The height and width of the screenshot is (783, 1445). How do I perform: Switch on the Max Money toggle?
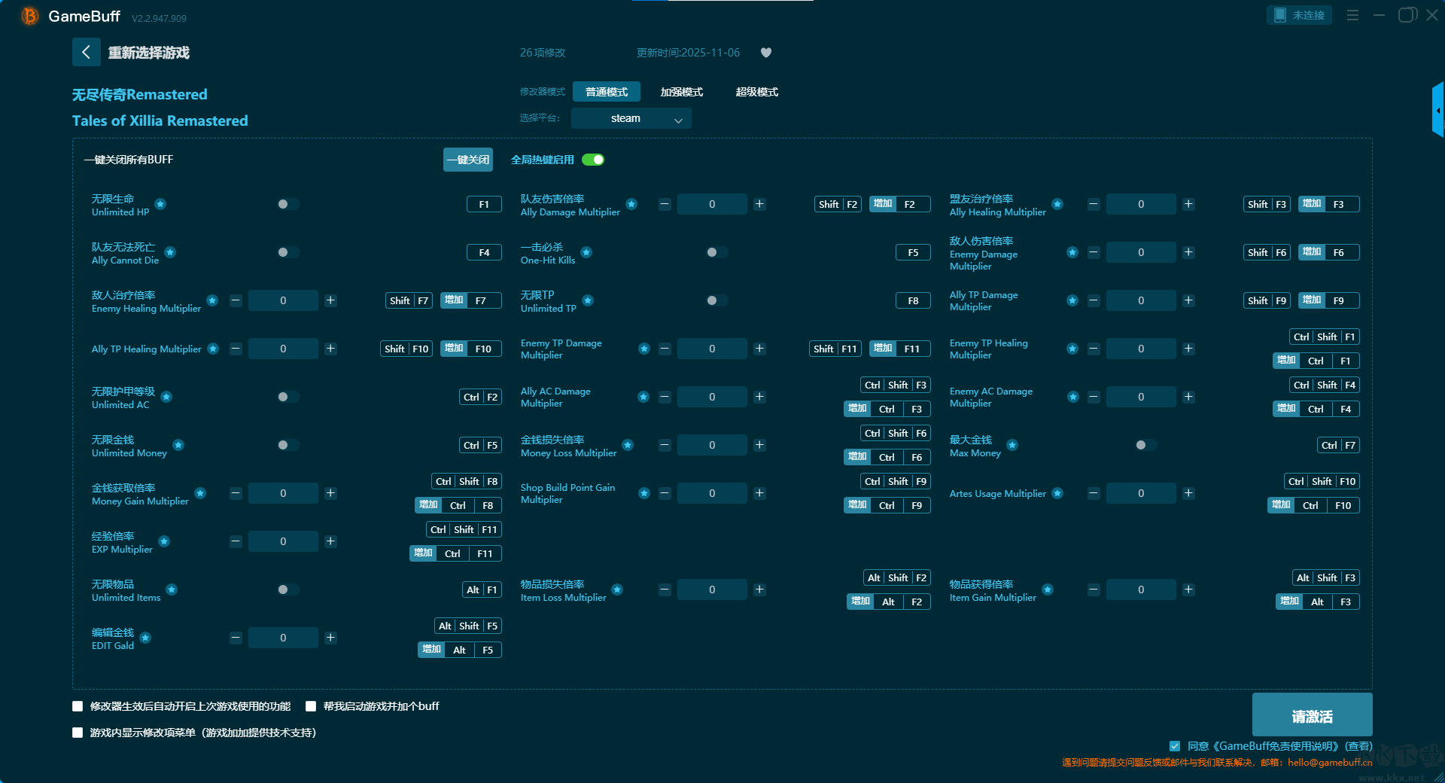tap(1145, 445)
